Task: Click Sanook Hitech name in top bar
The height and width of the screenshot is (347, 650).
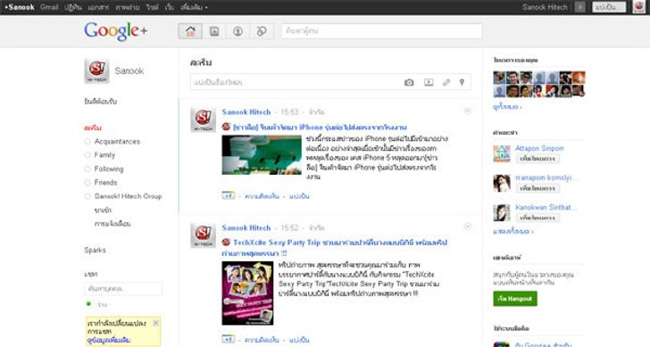Action: point(545,7)
